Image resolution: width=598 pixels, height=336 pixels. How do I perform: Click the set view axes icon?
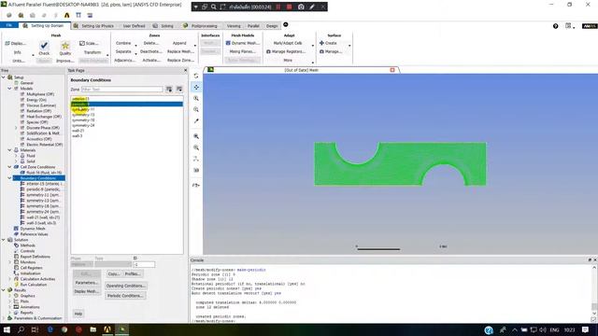click(196, 159)
